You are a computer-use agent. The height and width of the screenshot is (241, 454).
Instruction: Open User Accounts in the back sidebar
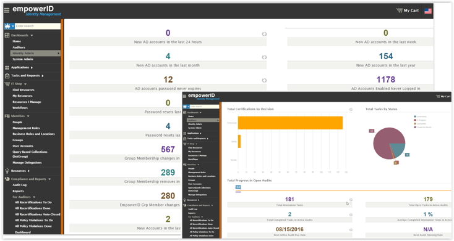pos(23,146)
